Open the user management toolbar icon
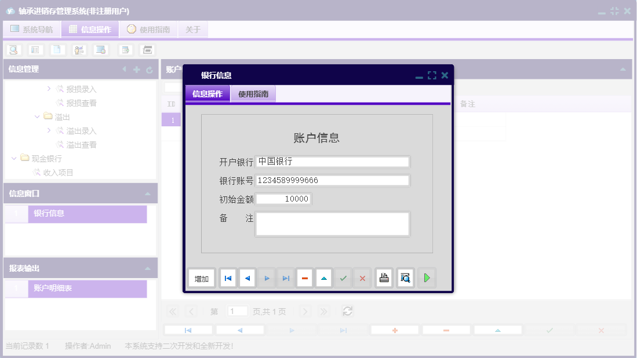Viewport: 637px width, 358px height. point(79,49)
